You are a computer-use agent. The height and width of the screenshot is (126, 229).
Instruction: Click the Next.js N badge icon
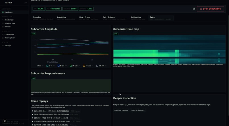(x=5, y=121)
